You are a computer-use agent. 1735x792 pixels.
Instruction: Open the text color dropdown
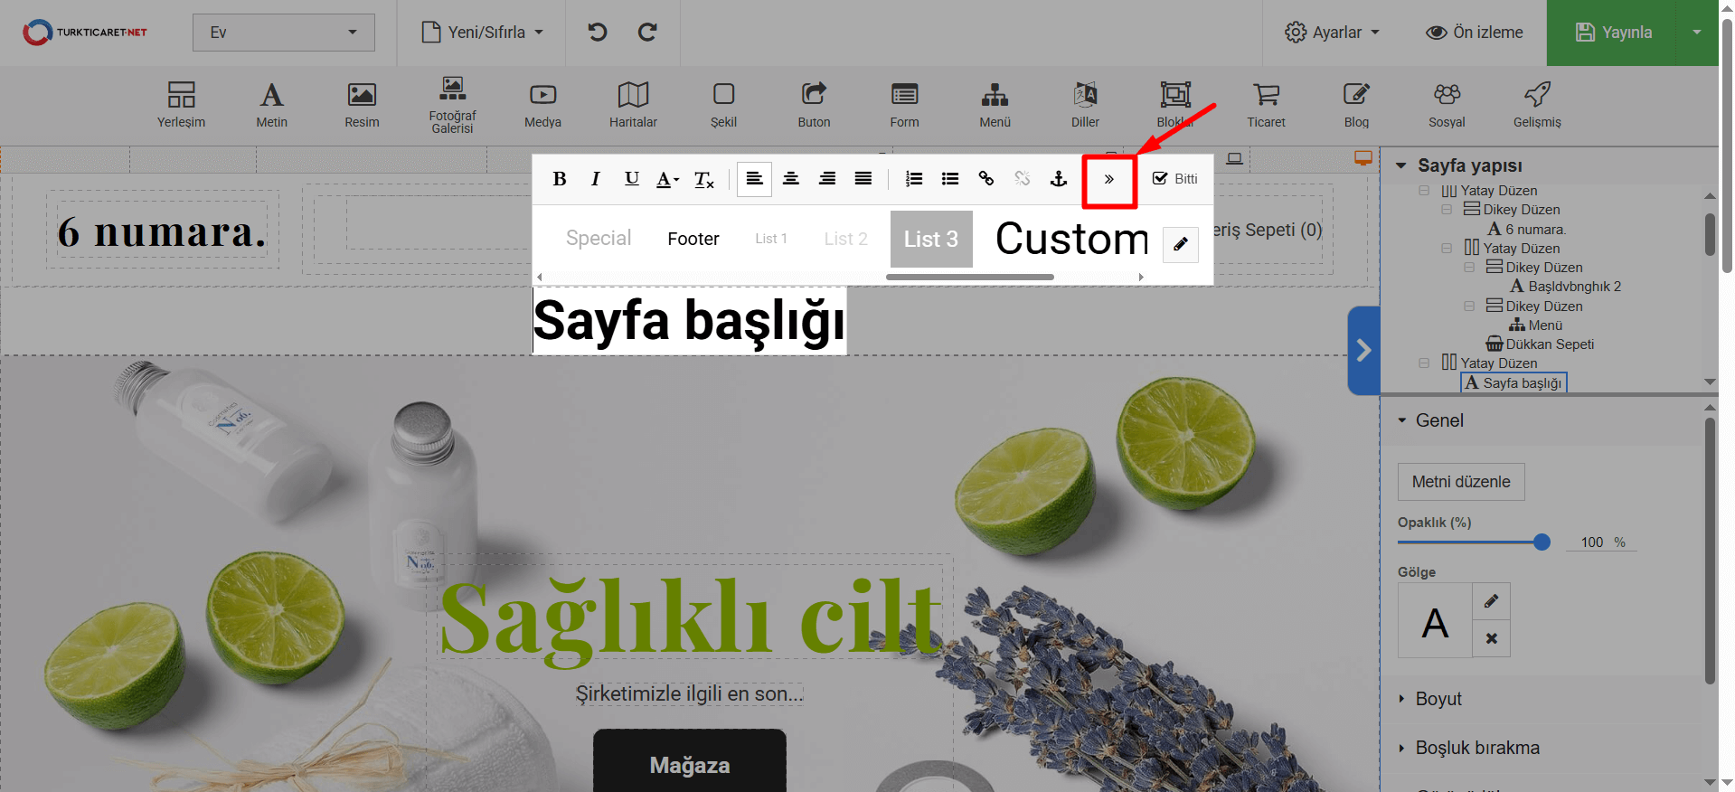tap(668, 179)
